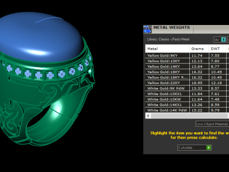Click the green arrow on Calculate
Viewport: 229px width, 172px height.
[208, 148]
